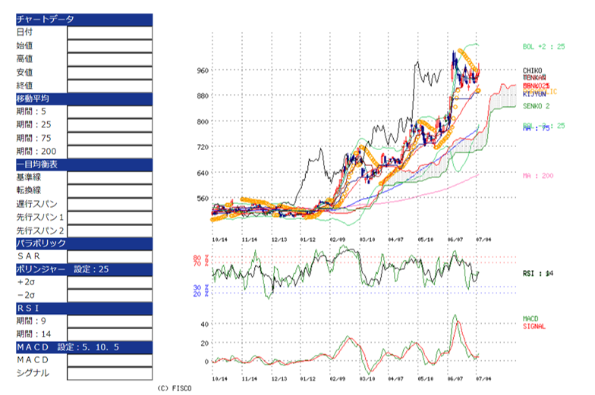
Task: Click the (C) FISCO copyright text
Action: coord(175,388)
